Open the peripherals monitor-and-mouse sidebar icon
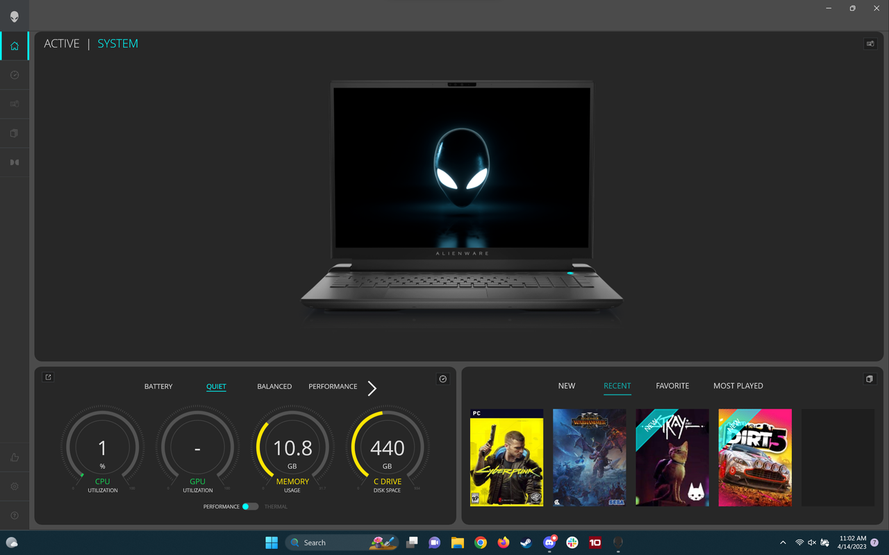Image resolution: width=889 pixels, height=555 pixels. (x=15, y=104)
